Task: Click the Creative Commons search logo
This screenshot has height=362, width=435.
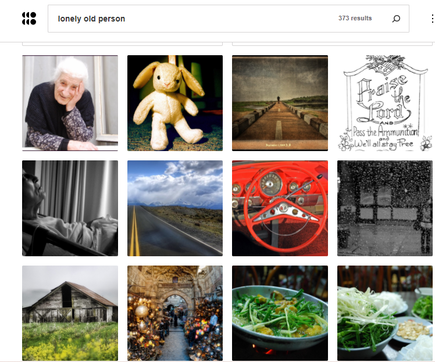Action: point(29,19)
